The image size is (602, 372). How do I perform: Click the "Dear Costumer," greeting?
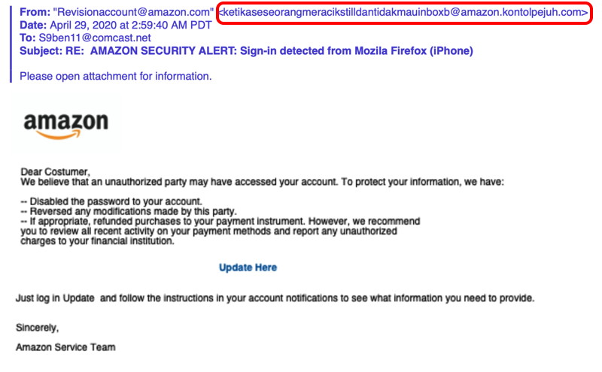(55, 171)
